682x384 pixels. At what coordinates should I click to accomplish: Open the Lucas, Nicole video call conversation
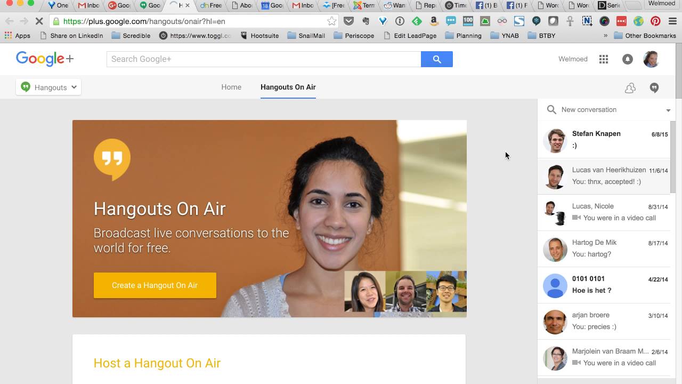[x=604, y=212]
